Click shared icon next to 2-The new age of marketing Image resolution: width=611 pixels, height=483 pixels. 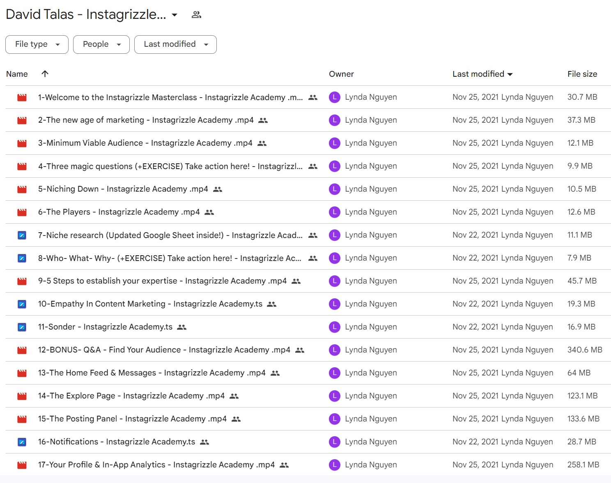263,120
